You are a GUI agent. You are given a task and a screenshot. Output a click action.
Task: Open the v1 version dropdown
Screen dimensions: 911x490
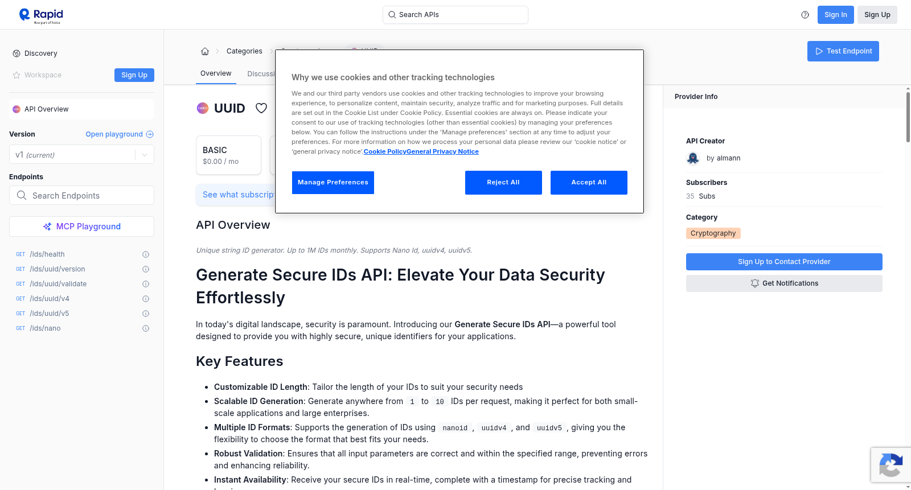pos(81,155)
